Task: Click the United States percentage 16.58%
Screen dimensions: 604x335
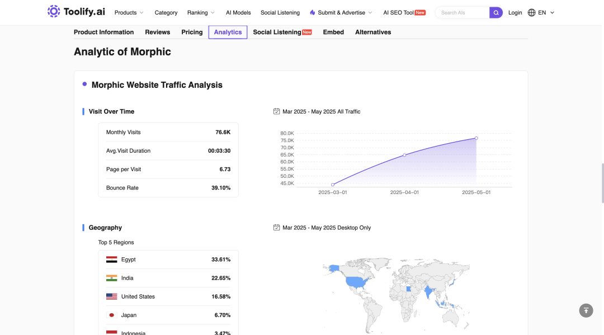Action: 221,296
